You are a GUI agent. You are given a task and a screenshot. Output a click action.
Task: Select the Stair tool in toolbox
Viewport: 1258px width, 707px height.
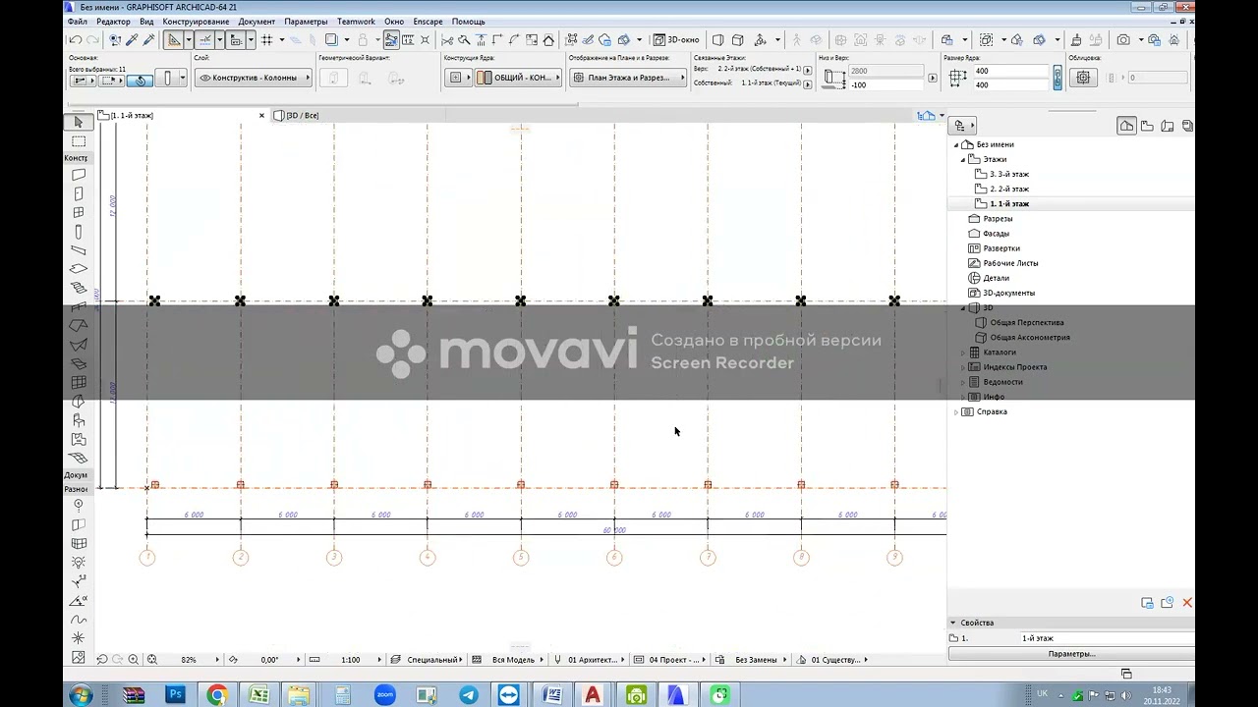78,288
